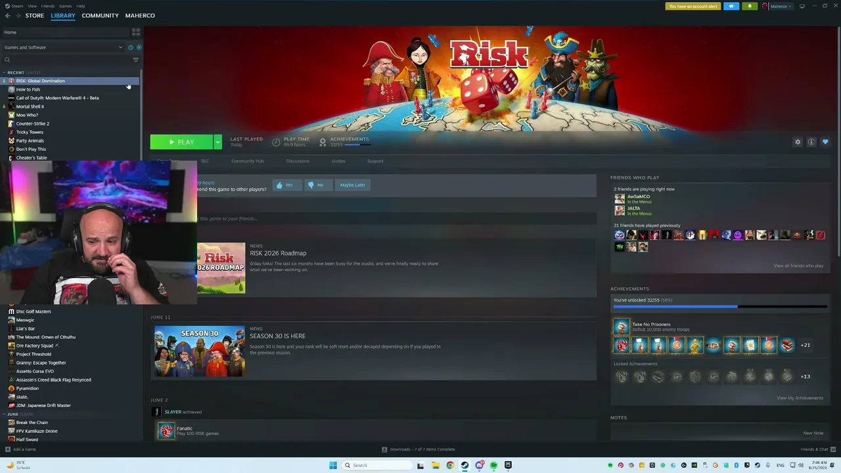
Task: Launch RISK with the Play button
Action: (181, 142)
